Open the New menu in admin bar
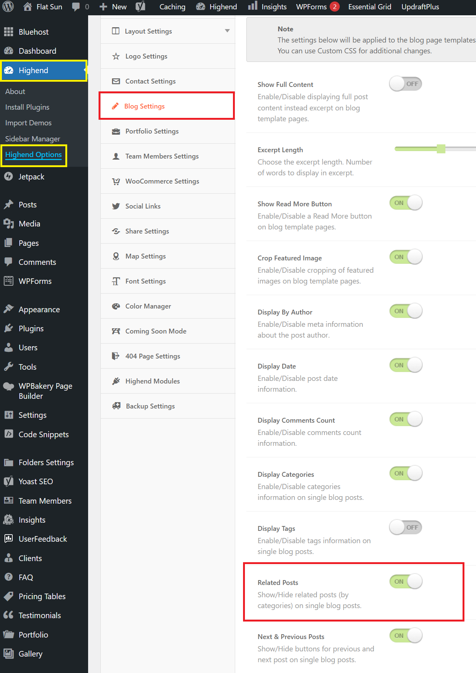Screen dimensions: 476x673 coord(113,7)
